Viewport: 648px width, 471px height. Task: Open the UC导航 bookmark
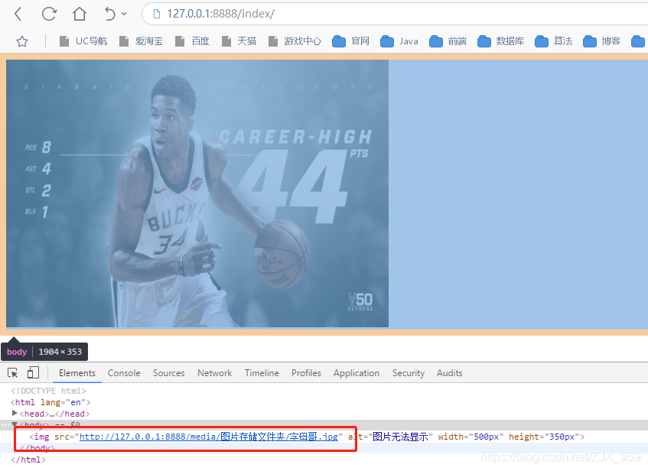(x=83, y=41)
